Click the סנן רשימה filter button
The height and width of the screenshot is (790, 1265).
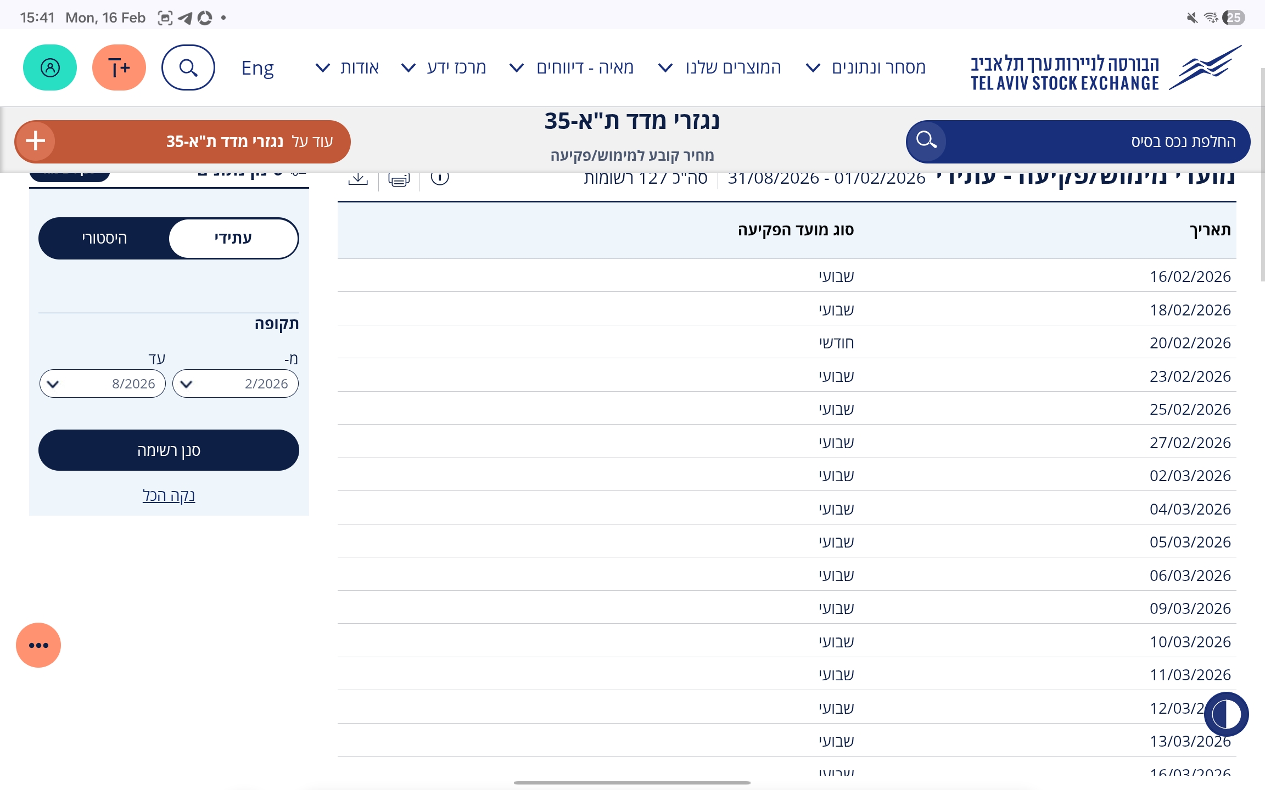(169, 450)
